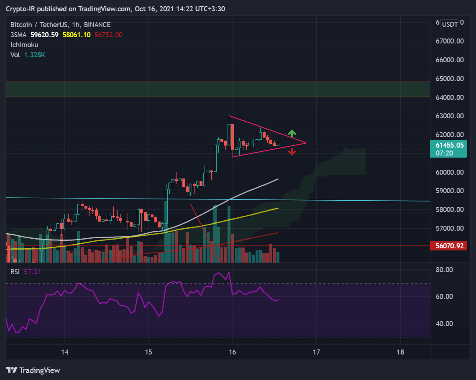
Task: Click the RSI 80.00 axis label
Action: point(444,270)
